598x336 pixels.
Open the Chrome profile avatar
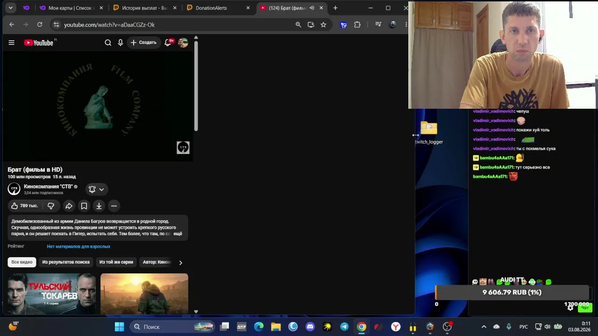pos(392,25)
